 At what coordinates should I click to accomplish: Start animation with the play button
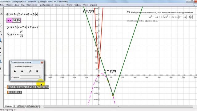click(x=15, y=71)
